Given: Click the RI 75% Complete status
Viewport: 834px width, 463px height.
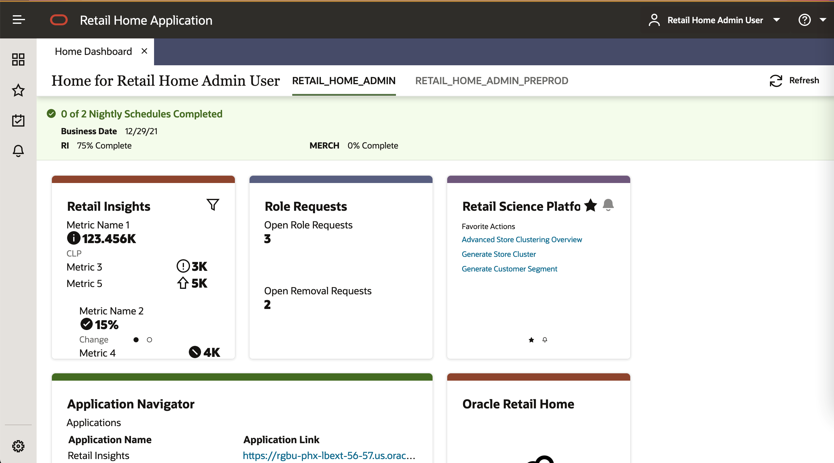Looking at the screenshot, I should click(96, 146).
